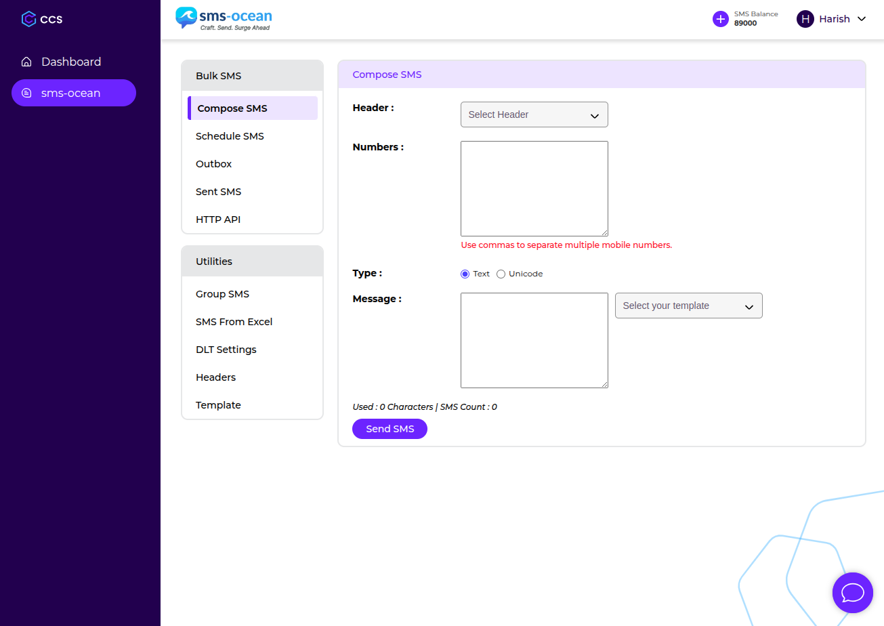
Task: Focus the Message text box
Action: pos(534,340)
